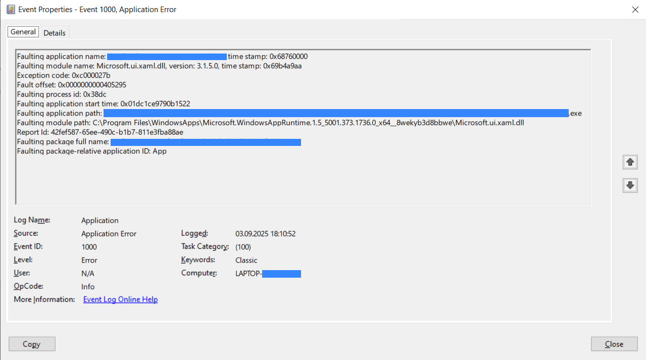Click the Event Viewer icon in title bar

point(9,9)
